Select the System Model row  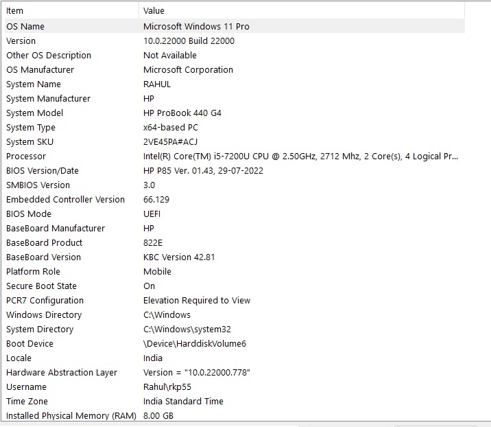(x=235, y=113)
